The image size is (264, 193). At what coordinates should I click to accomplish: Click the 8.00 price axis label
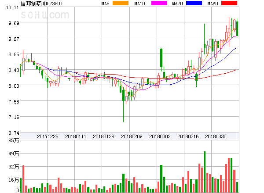(x=14, y=86)
